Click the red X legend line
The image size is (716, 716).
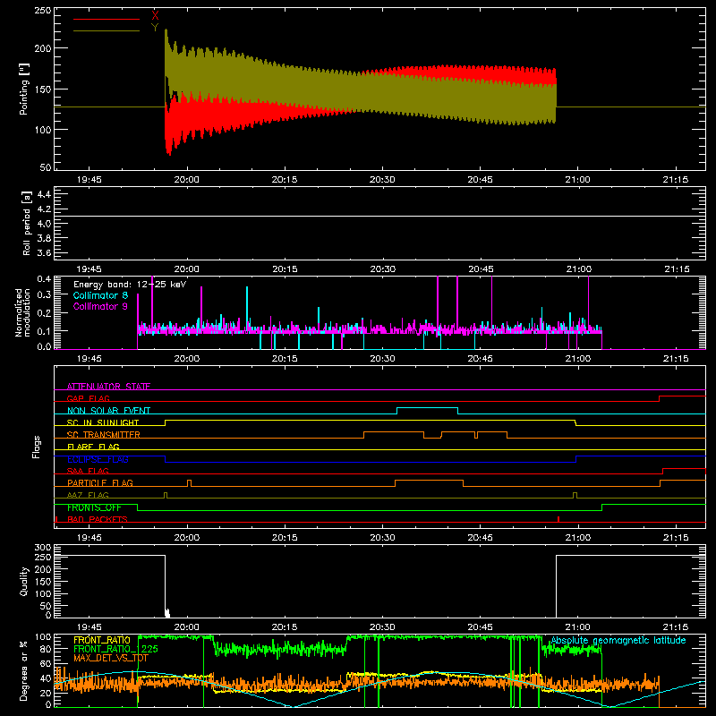[x=107, y=19]
